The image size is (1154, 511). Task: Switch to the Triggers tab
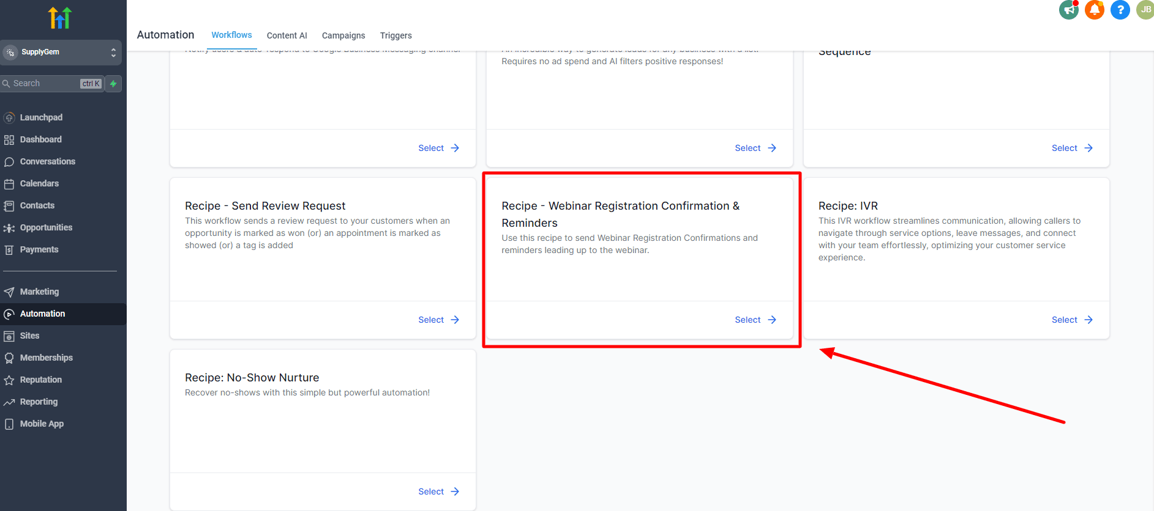tap(396, 35)
